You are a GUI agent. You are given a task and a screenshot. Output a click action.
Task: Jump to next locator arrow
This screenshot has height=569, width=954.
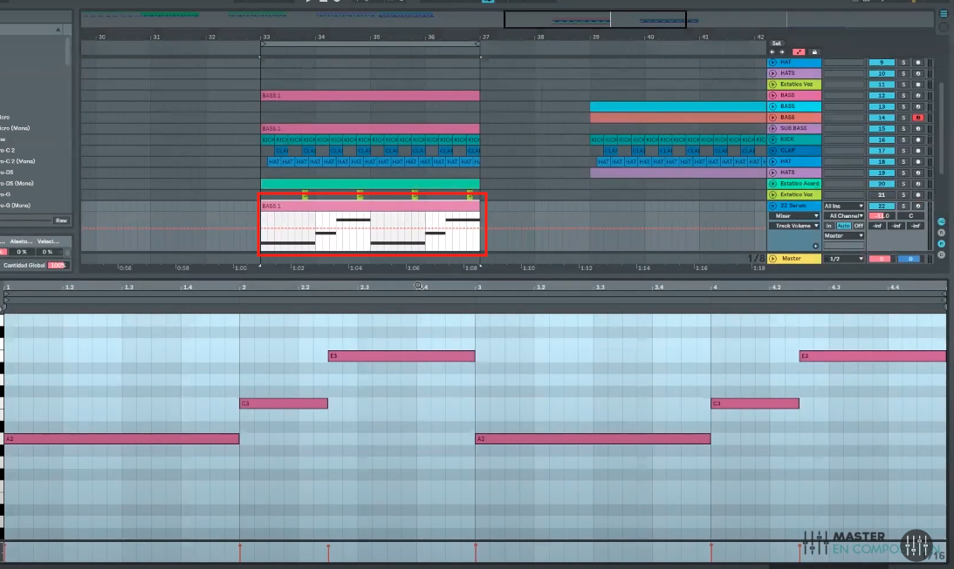(x=782, y=52)
